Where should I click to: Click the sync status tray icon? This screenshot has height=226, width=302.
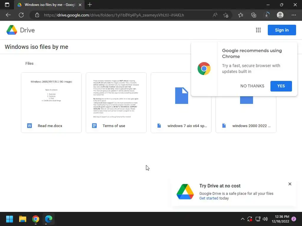[250, 219]
